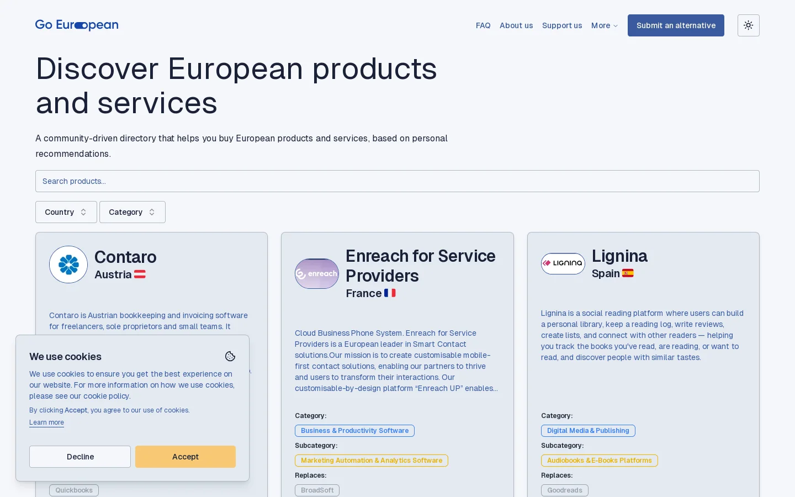Select Business & Productivity Software category tag
This screenshot has height=497, width=795.
point(354,431)
